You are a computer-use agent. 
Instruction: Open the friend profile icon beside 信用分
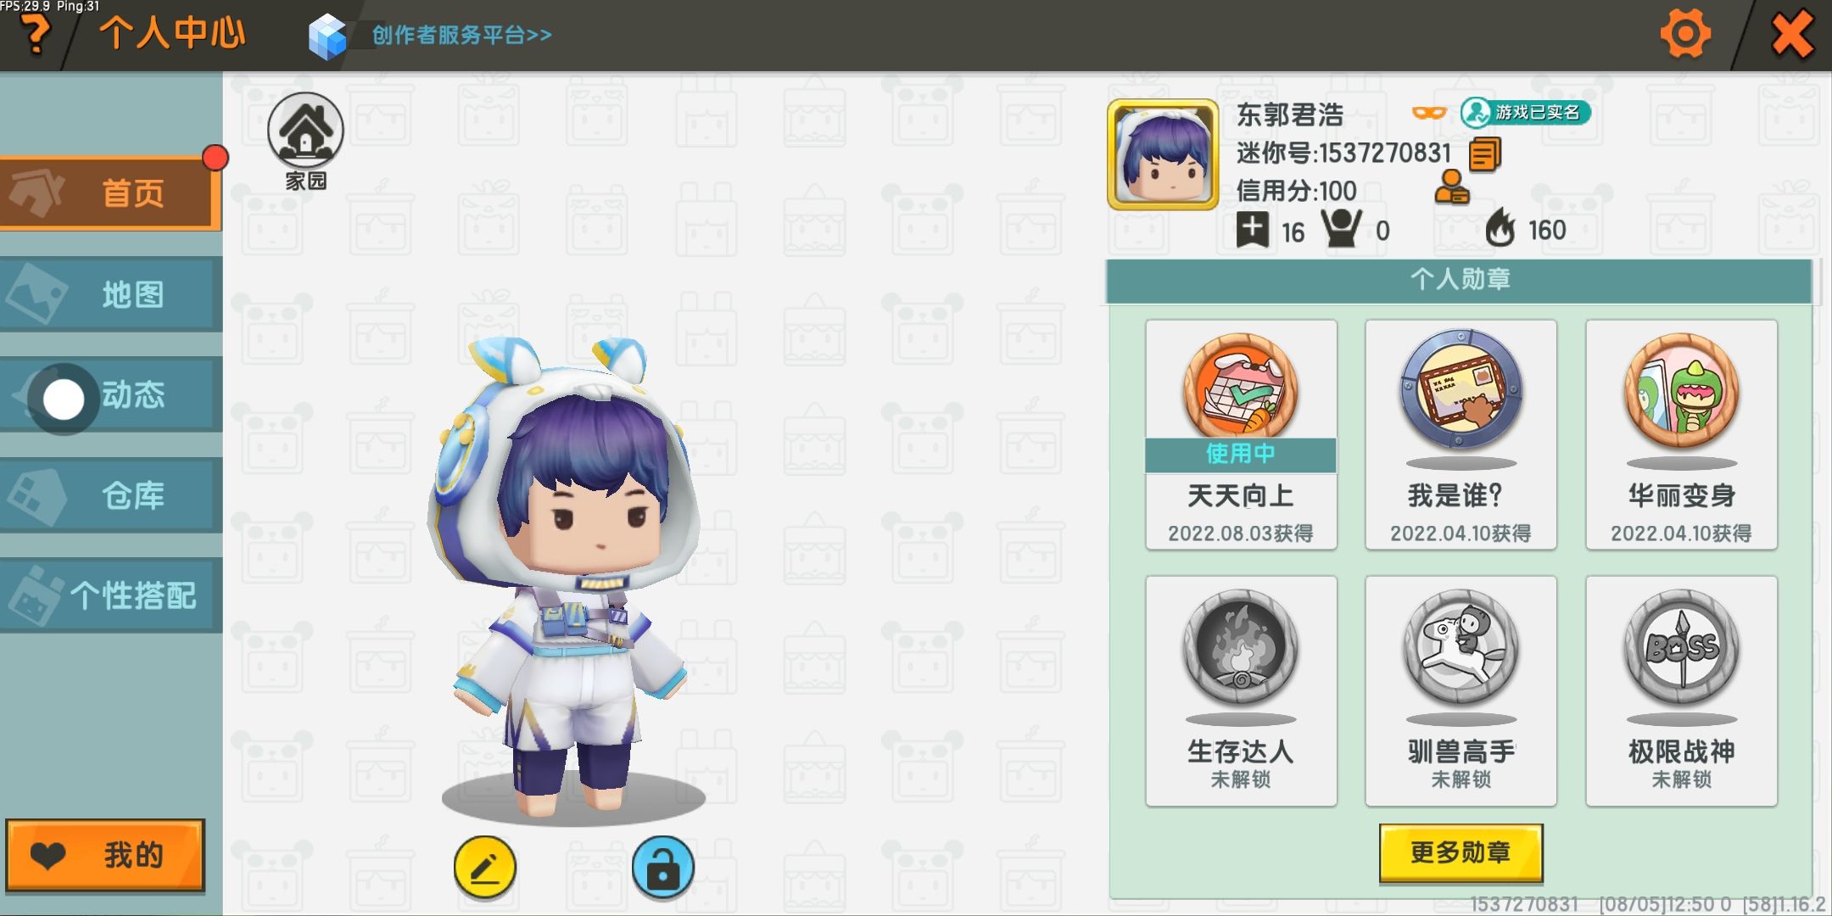1451,188
